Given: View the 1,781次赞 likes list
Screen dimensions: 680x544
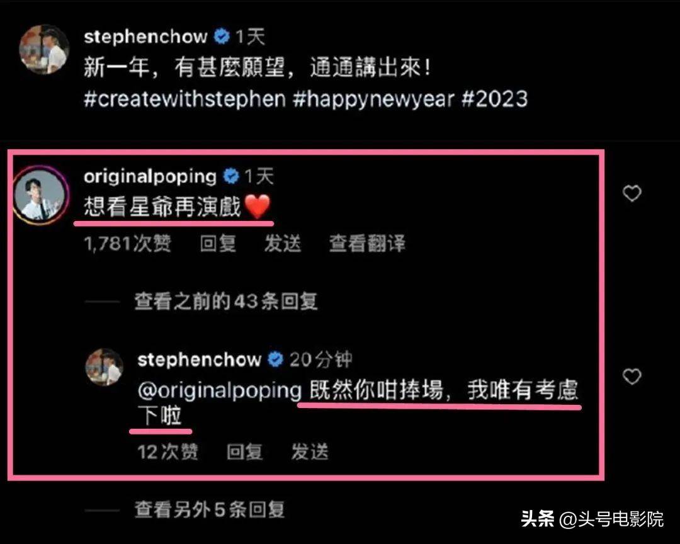Looking at the screenshot, I should point(127,243).
